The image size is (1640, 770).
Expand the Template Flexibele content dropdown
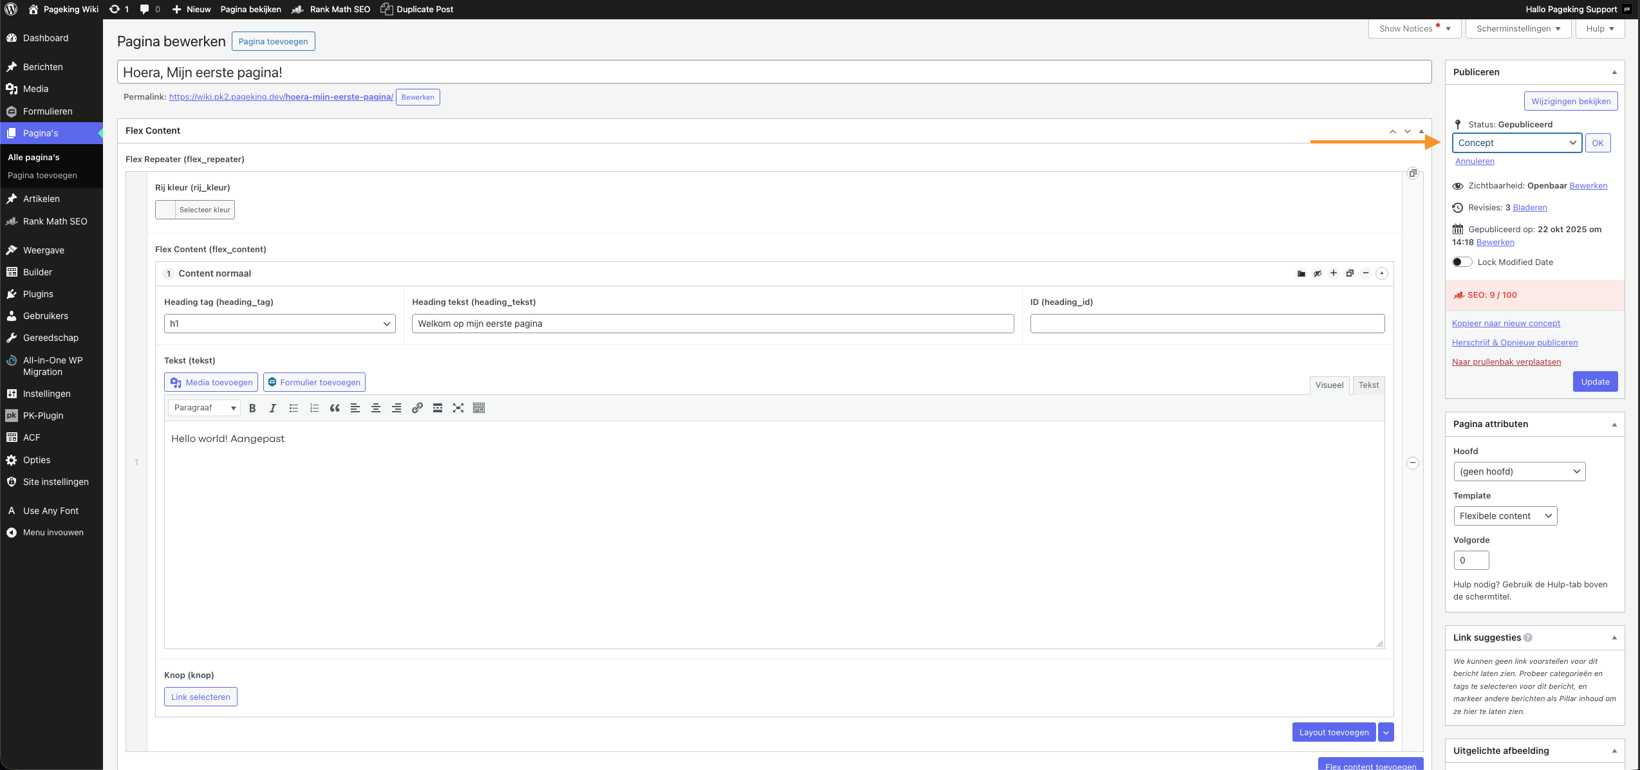tap(1505, 516)
